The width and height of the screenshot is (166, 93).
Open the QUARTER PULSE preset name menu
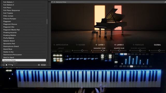click(119, 48)
